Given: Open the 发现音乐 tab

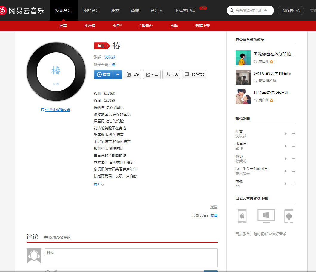Looking at the screenshot, I should point(64,10).
